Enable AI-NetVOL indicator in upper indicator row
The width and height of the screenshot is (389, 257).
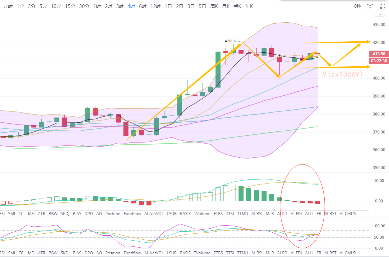154,213
